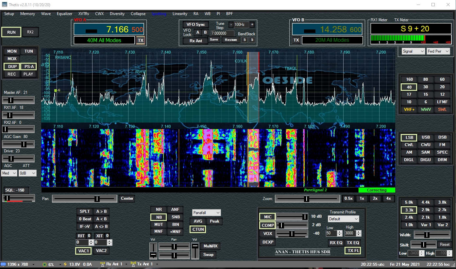Screen dimensions: 456x269
Task: Click the VFO B frequency display 14.258 600
Action: pyautogui.click(x=328, y=30)
